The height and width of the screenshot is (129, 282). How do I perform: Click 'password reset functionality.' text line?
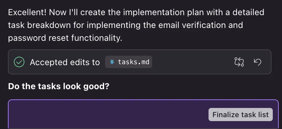pyautogui.click(x=65, y=38)
